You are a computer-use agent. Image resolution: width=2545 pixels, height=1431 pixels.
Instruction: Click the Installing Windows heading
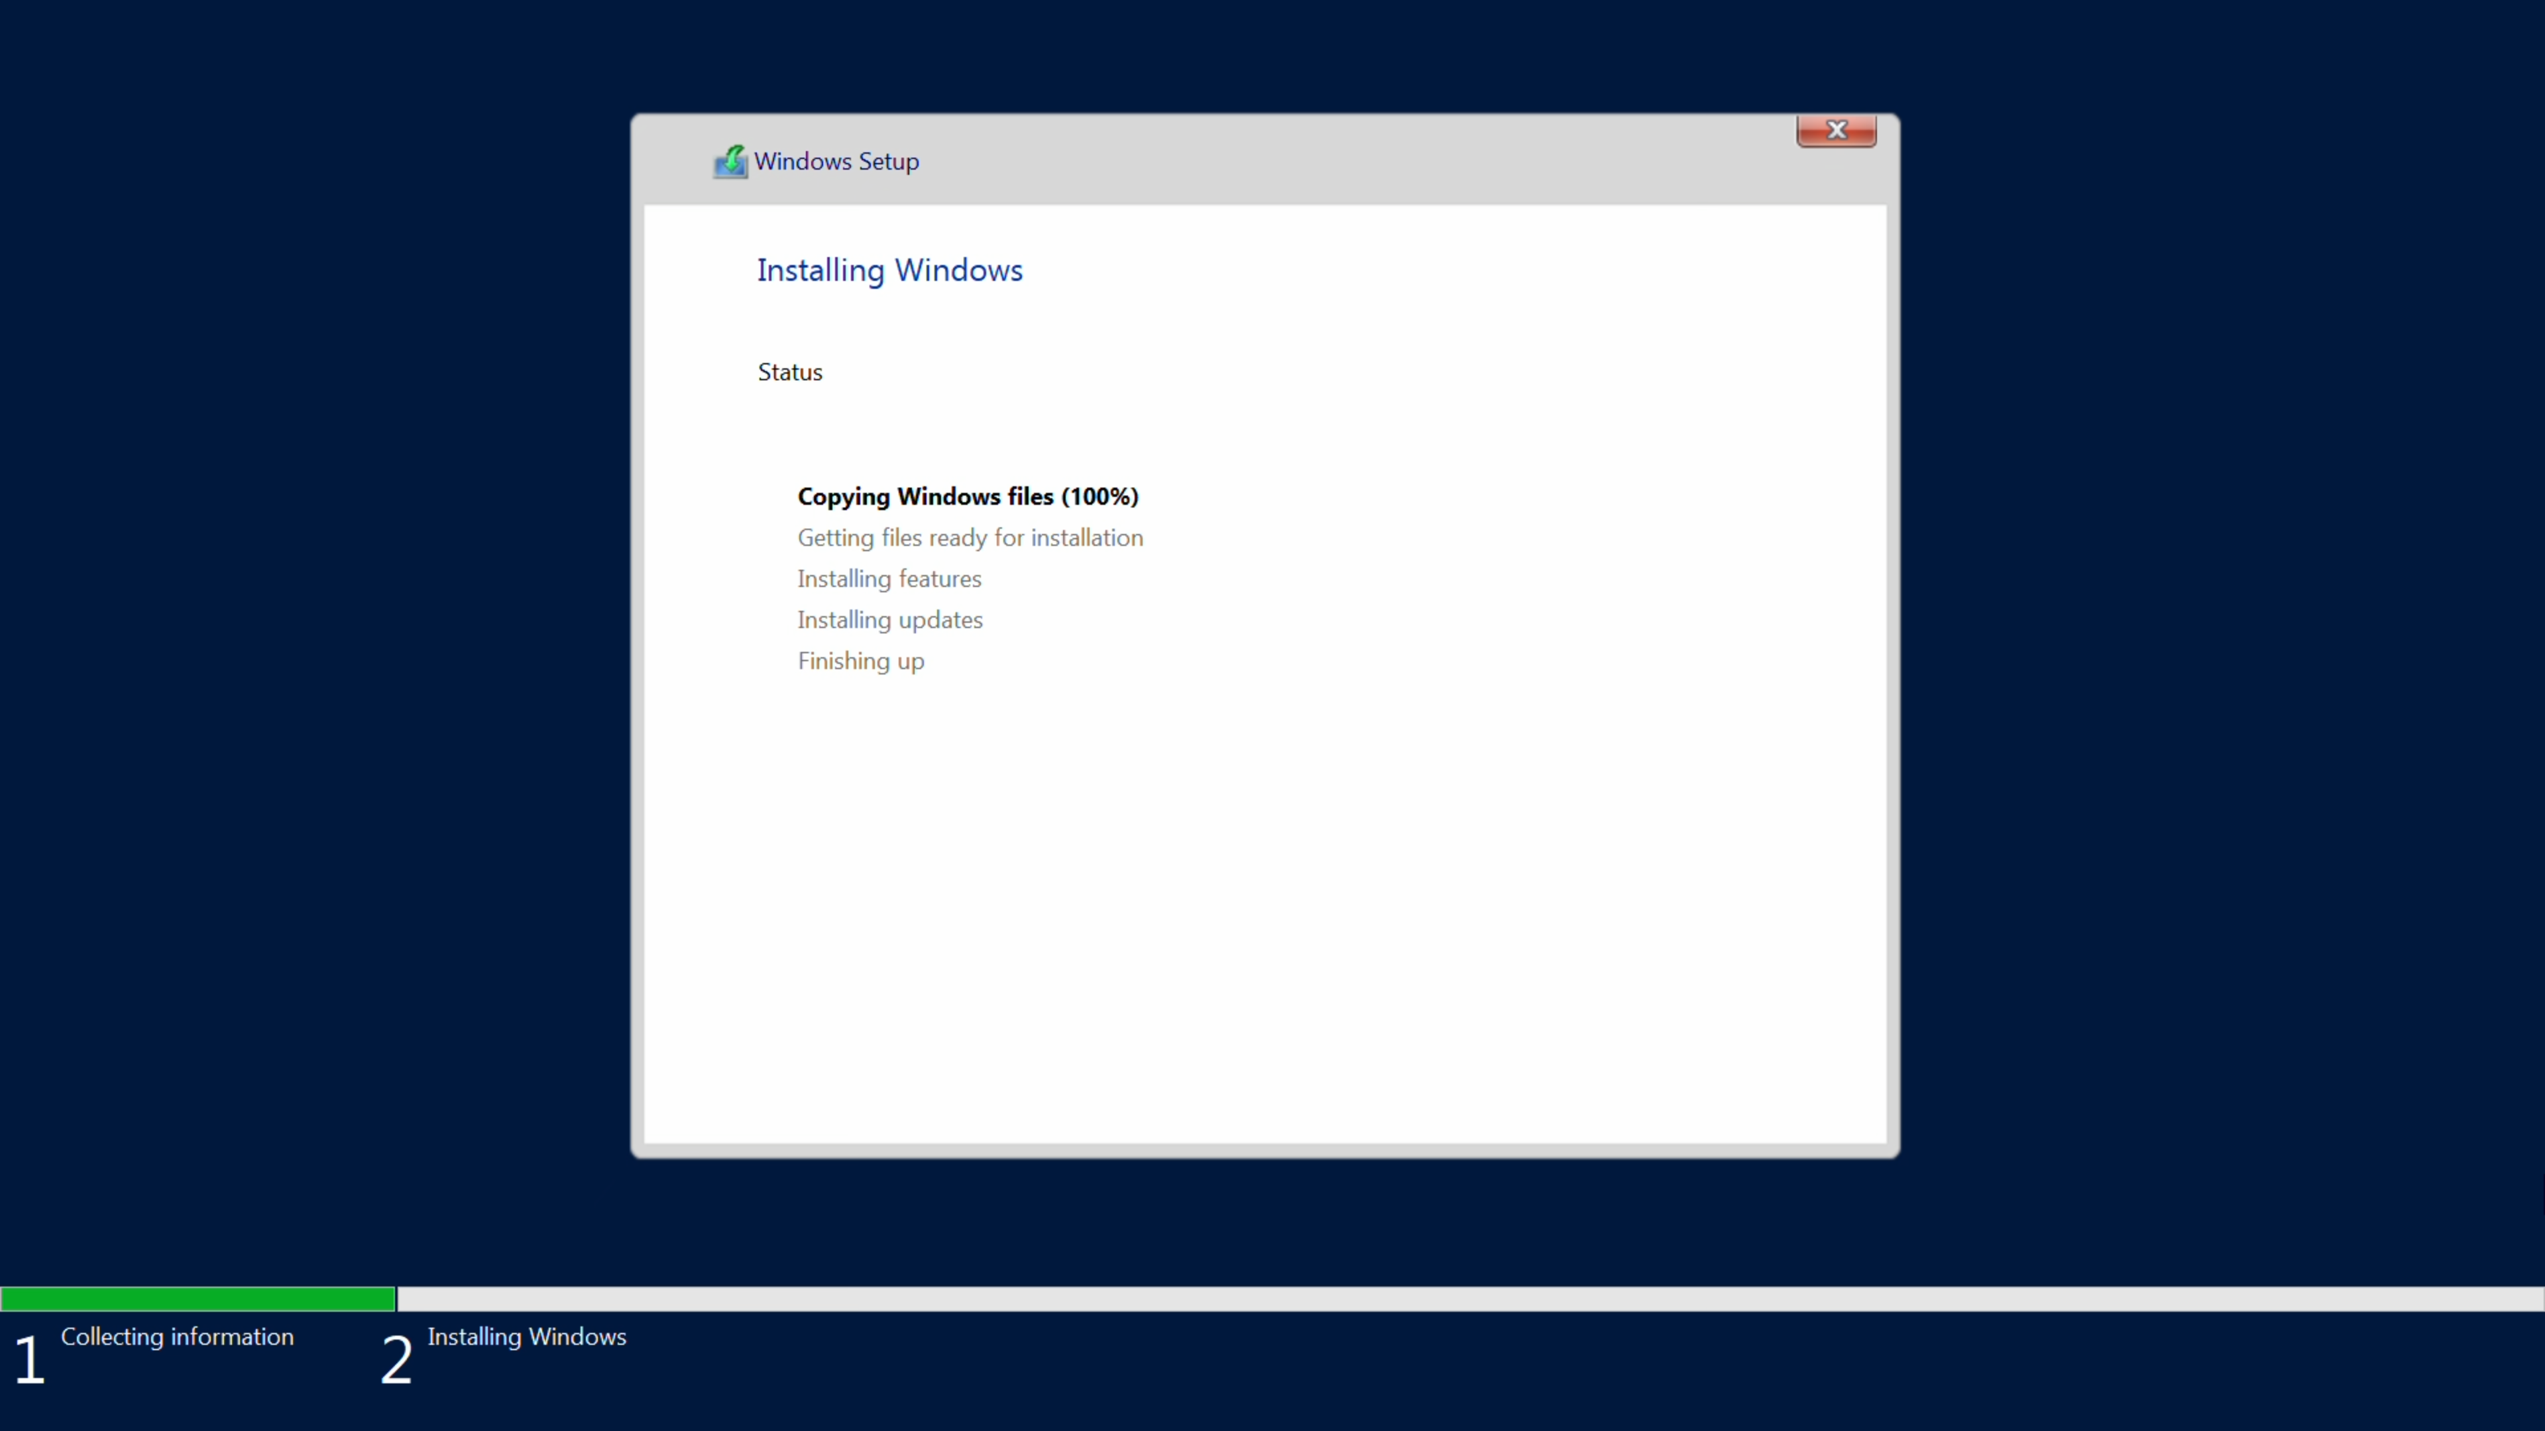889,270
